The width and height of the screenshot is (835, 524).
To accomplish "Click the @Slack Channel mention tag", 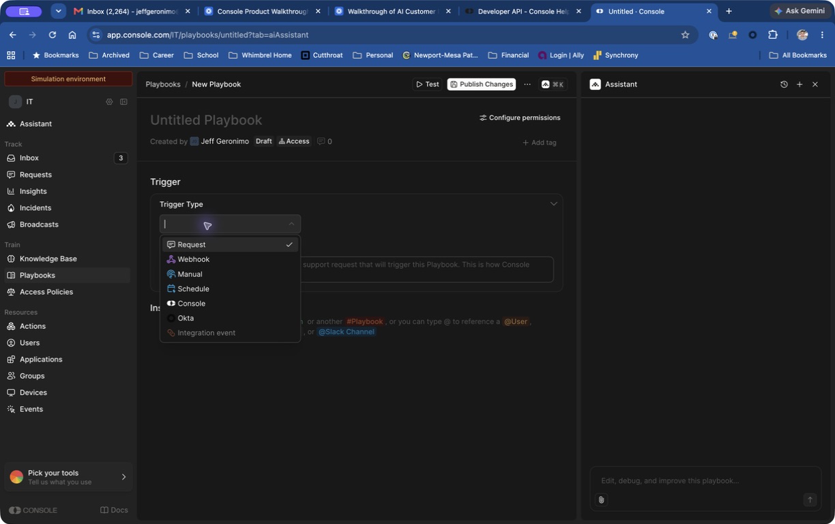I will coord(347,332).
